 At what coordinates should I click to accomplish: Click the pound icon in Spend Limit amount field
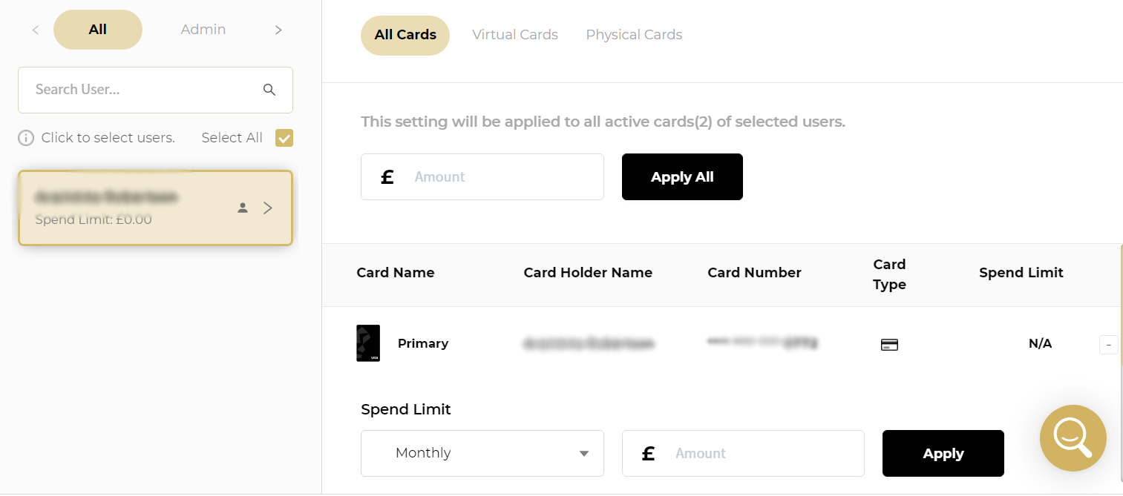pyautogui.click(x=648, y=453)
